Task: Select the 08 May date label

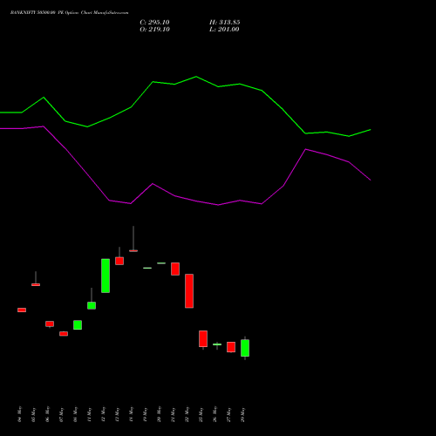Action: (75, 414)
